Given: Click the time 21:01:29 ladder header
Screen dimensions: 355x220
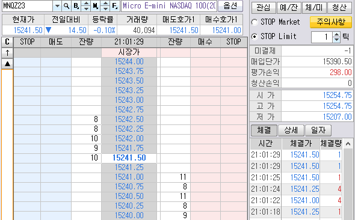Looking at the screenshot, I should 129,42.
